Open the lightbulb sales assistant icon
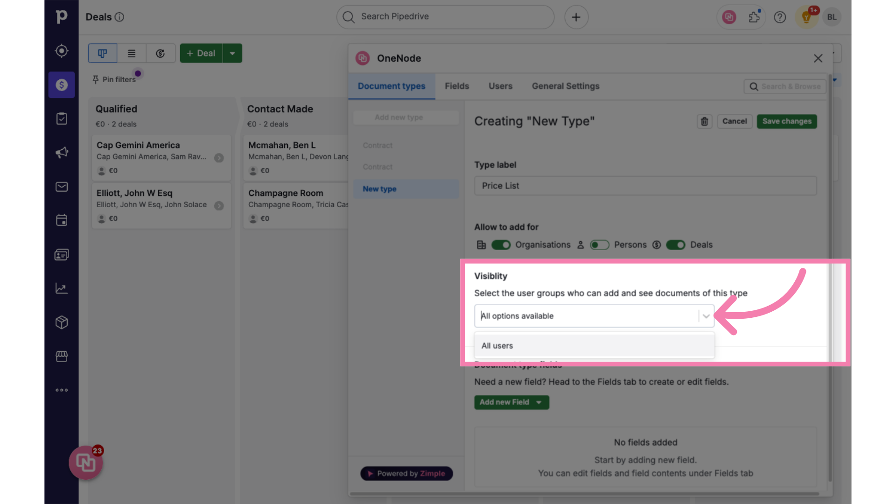Viewport: 896px width, 504px height. coord(806,17)
